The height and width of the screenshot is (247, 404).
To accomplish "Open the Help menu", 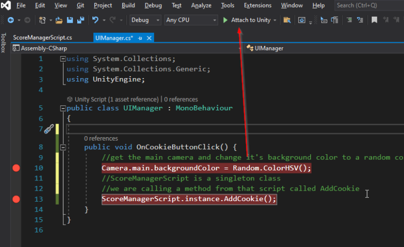I will pyautogui.click(x=319, y=6).
